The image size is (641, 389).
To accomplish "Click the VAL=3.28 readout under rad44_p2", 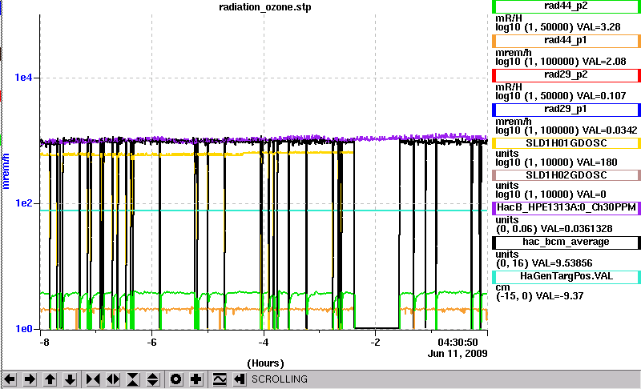I will 599,27.
